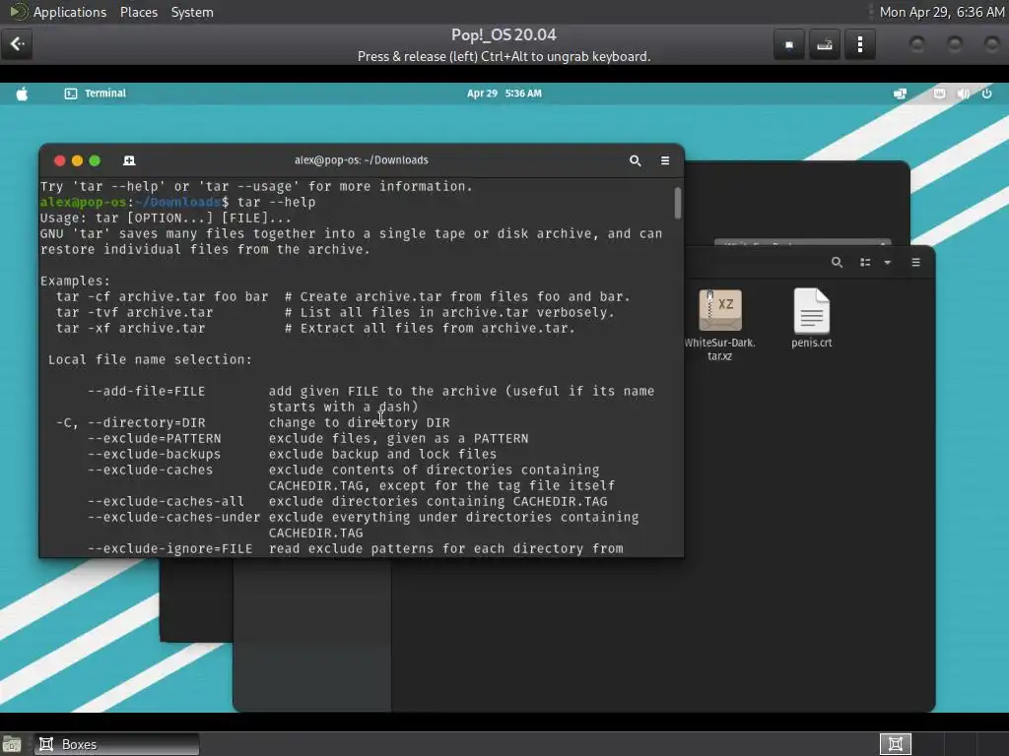Click 'tar -xf archive.tar' example
This screenshot has width=1009, height=756.
(130, 328)
